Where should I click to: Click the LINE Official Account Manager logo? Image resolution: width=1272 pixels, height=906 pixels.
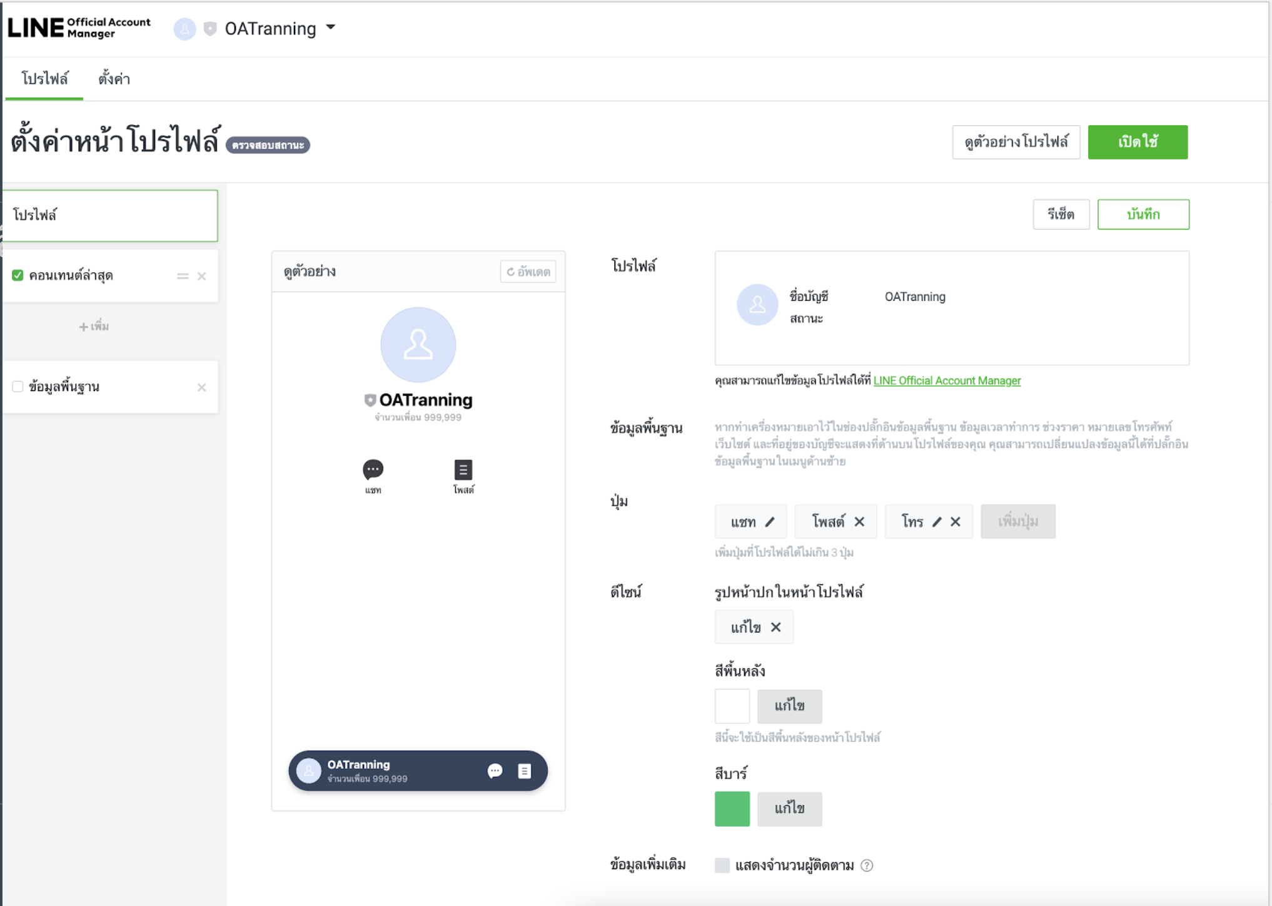point(79,28)
